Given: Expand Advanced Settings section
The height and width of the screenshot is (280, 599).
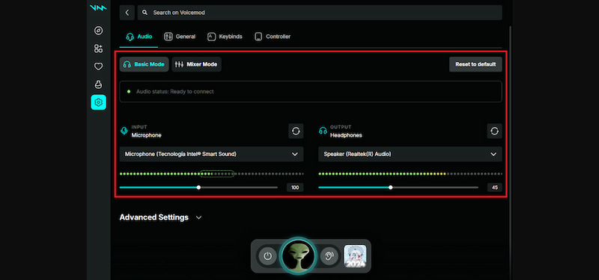Looking at the screenshot, I should (x=161, y=217).
